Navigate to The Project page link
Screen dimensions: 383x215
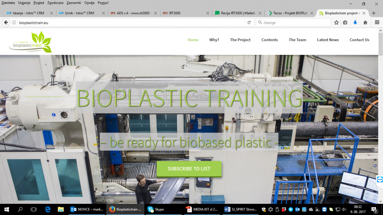tap(240, 40)
